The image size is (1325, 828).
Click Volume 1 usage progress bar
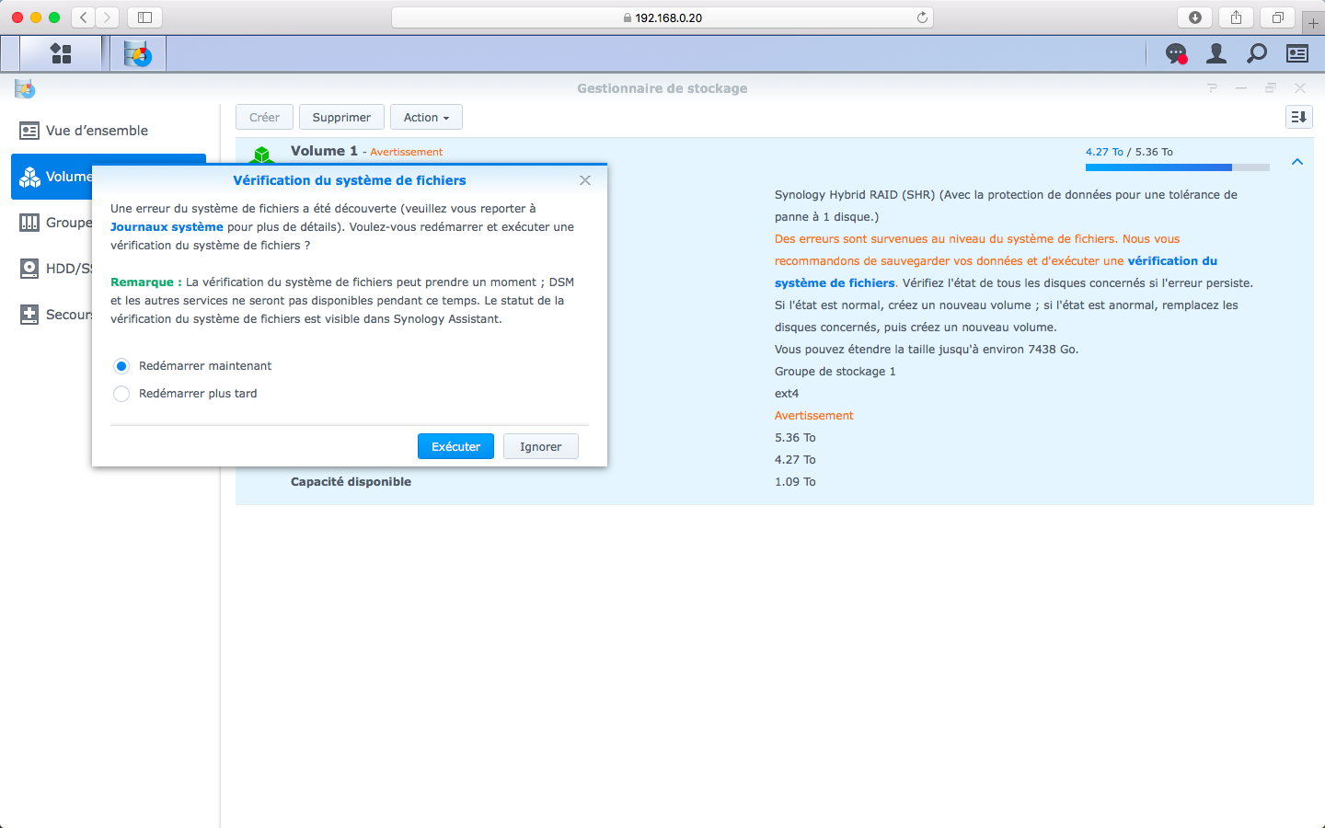tap(1178, 167)
